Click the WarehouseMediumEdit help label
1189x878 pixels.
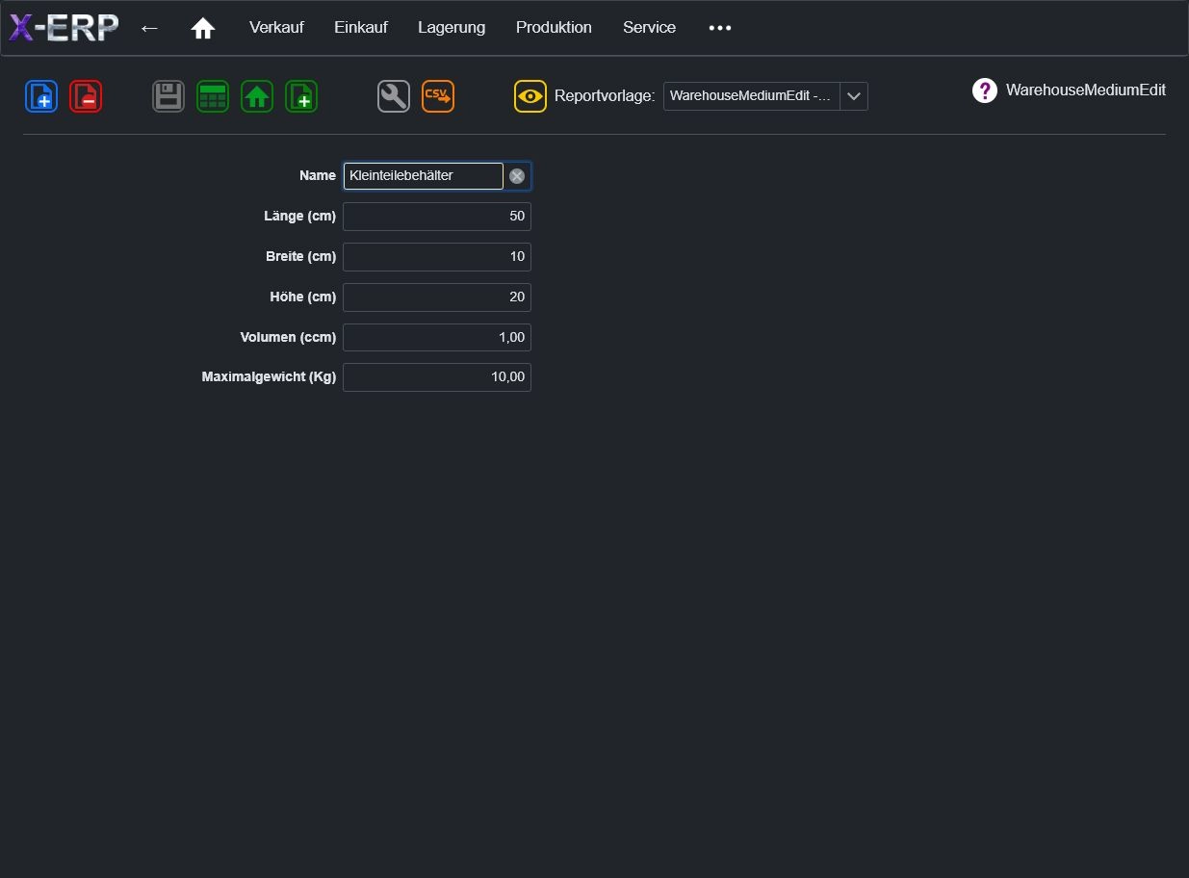1086,90
